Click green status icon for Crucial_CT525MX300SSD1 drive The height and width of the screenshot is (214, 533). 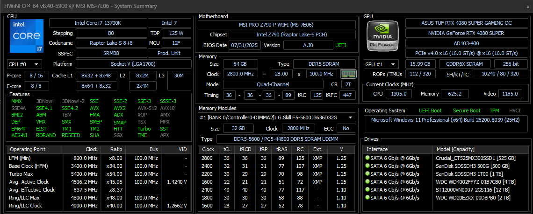[367, 158]
